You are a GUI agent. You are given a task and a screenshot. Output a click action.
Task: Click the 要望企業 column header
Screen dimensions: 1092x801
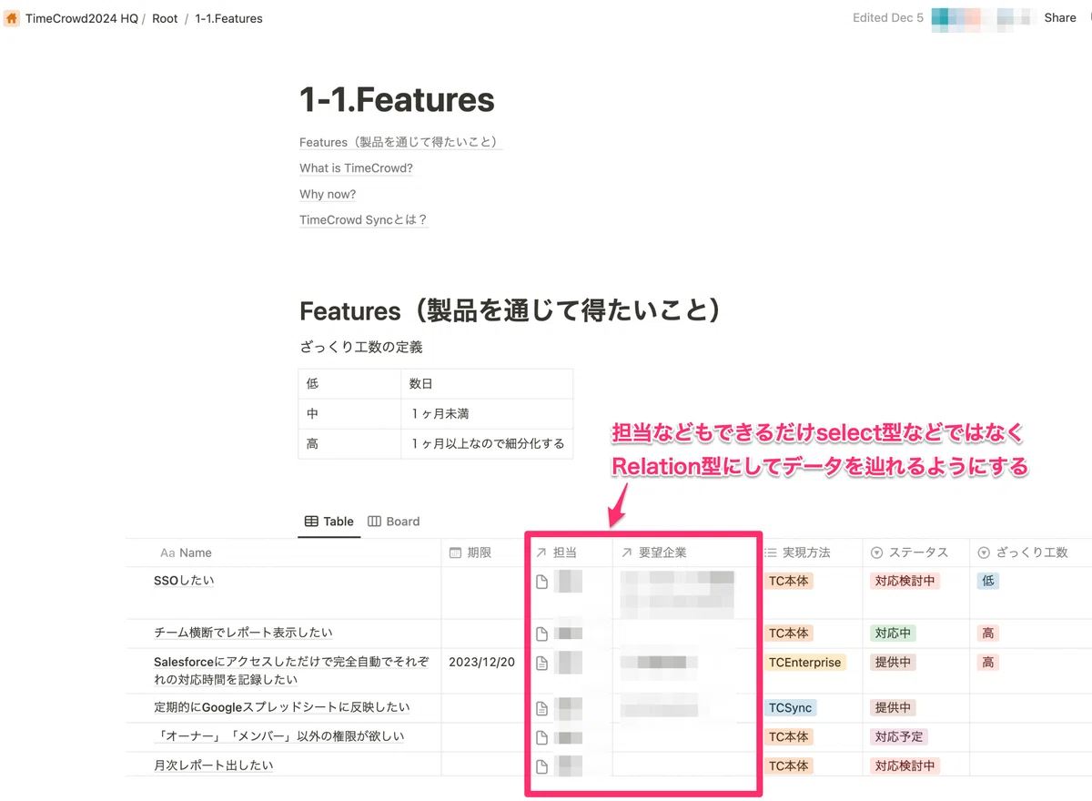click(x=653, y=553)
